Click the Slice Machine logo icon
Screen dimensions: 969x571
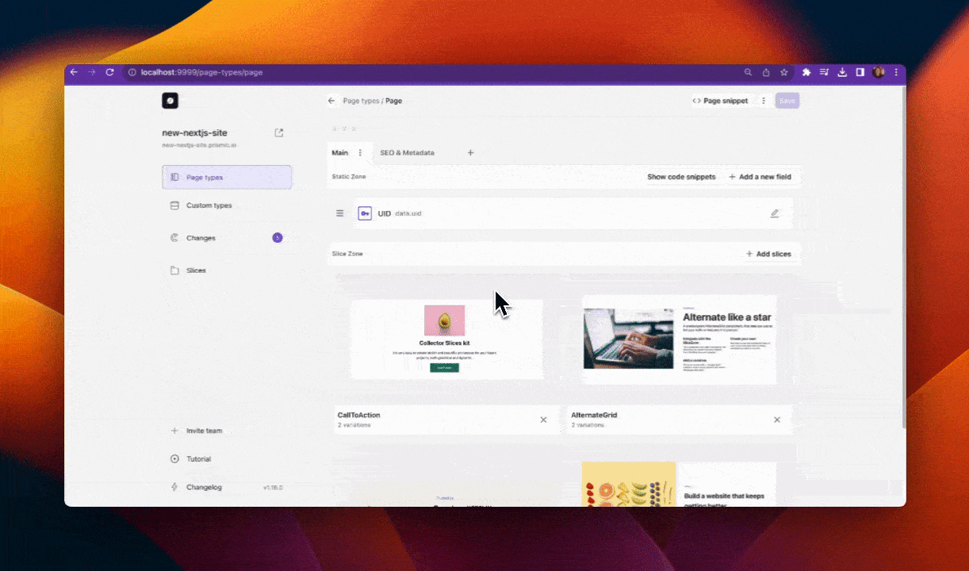(170, 101)
